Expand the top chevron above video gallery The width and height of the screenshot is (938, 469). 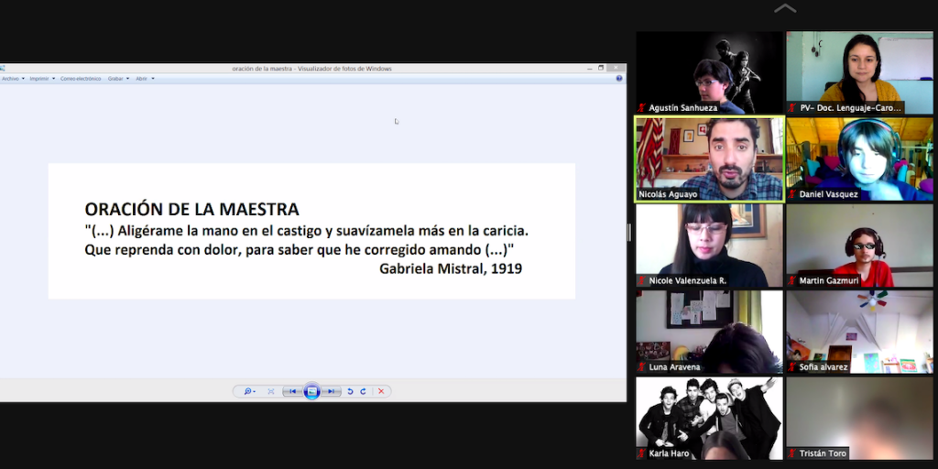(785, 9)
